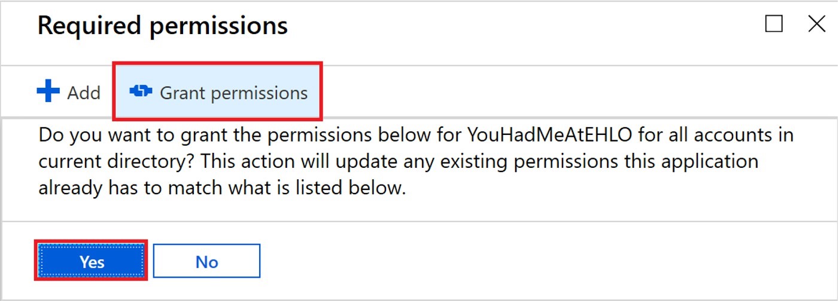Viewport: 839px width, 301px height.
Task: Confirm granting permissions with Yes
Action: (x=92, y=262)
